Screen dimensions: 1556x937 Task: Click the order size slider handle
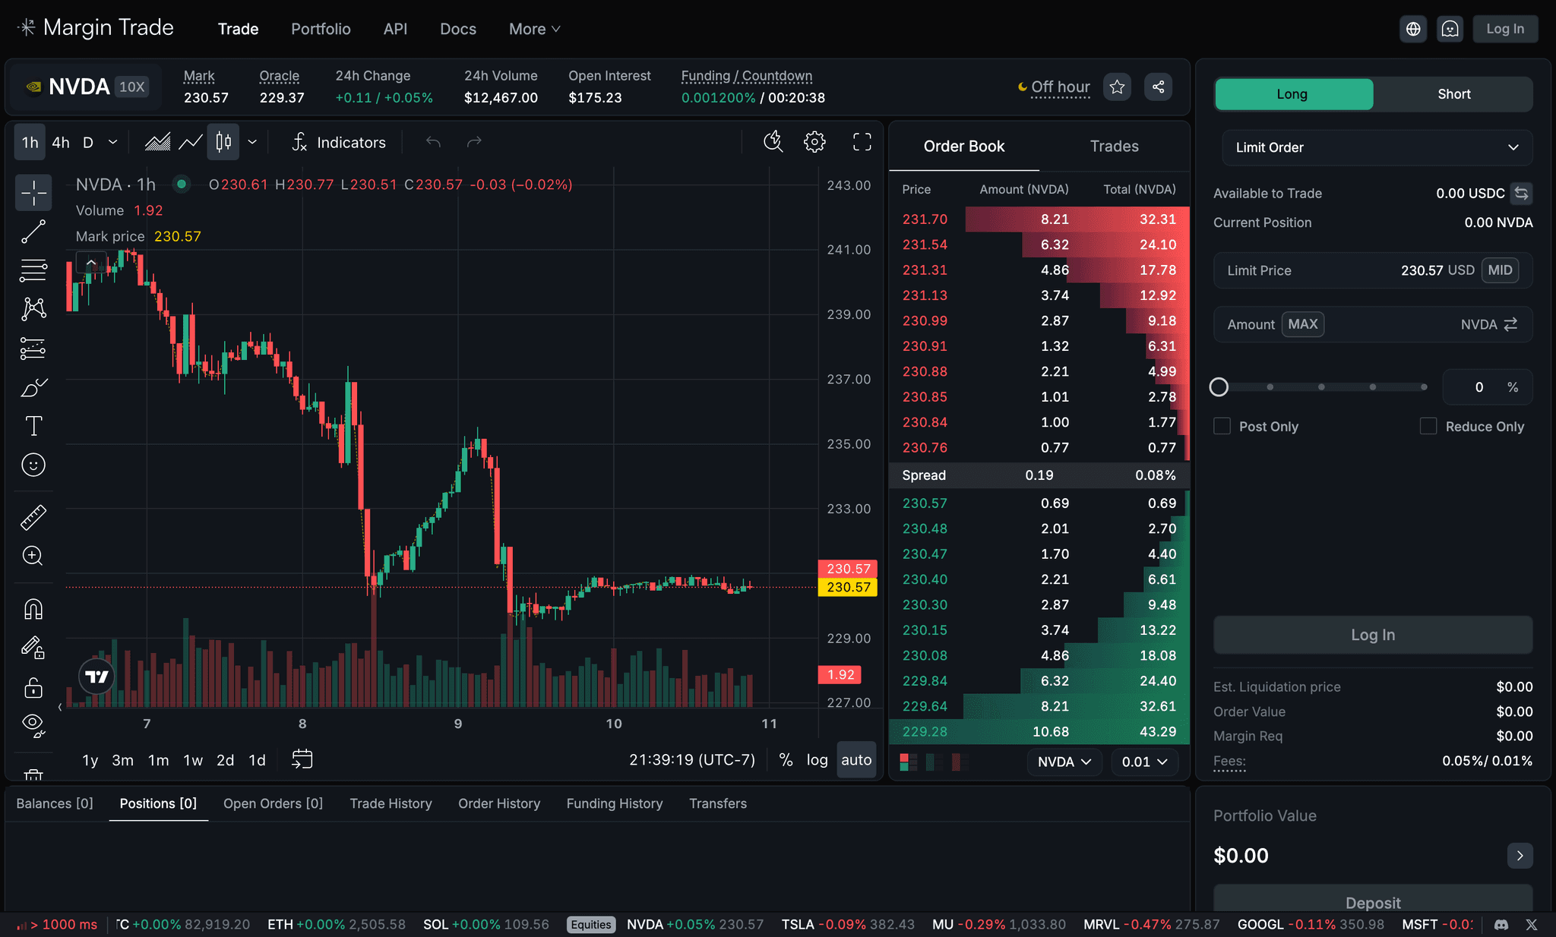pyautogui.click(x=1219, y=387)
